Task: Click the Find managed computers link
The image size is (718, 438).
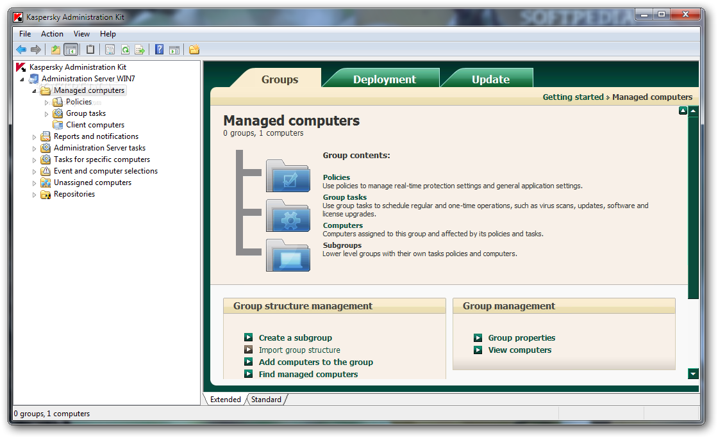Action: click(308, 374)
